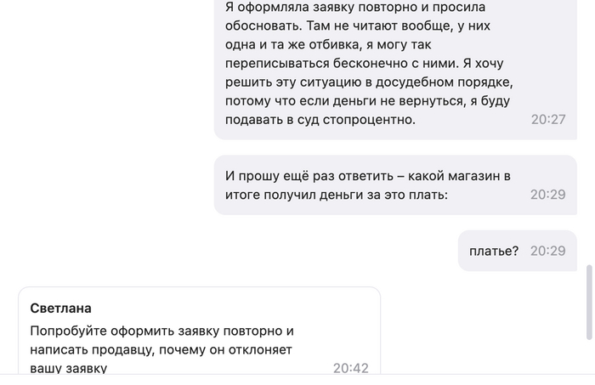
Task: Click the word "стопроцентно" in the first message
Action: click(x=374, y=120)
